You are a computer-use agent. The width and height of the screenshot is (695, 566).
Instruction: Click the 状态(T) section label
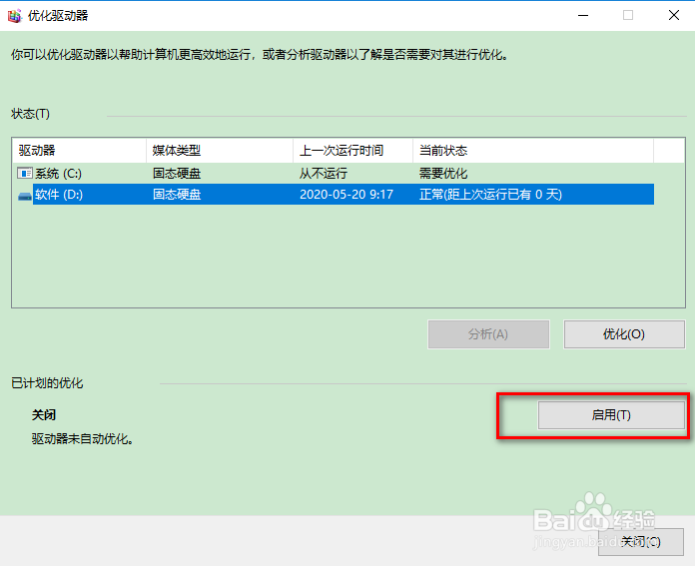(30, 114)
